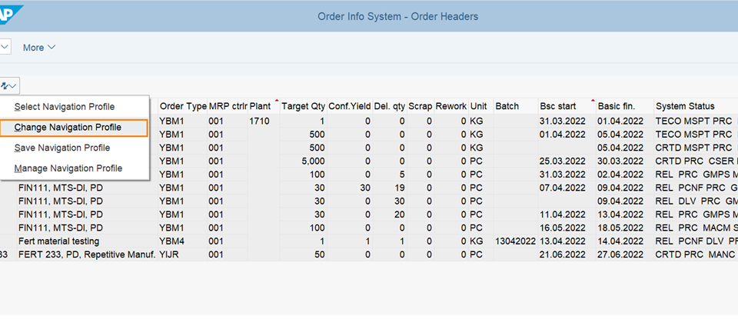
Task: Open the navigation profile dropdown icon
Action: pos(8,86)
